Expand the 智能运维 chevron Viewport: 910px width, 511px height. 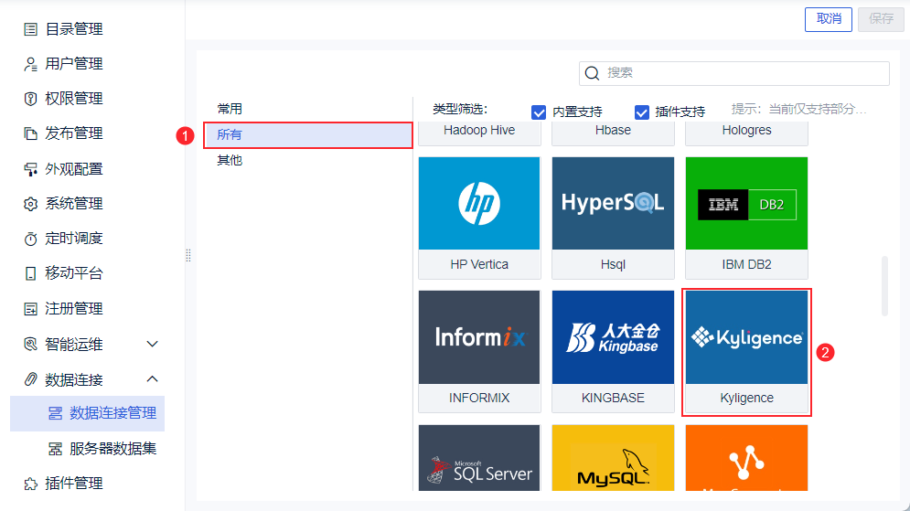152,344
